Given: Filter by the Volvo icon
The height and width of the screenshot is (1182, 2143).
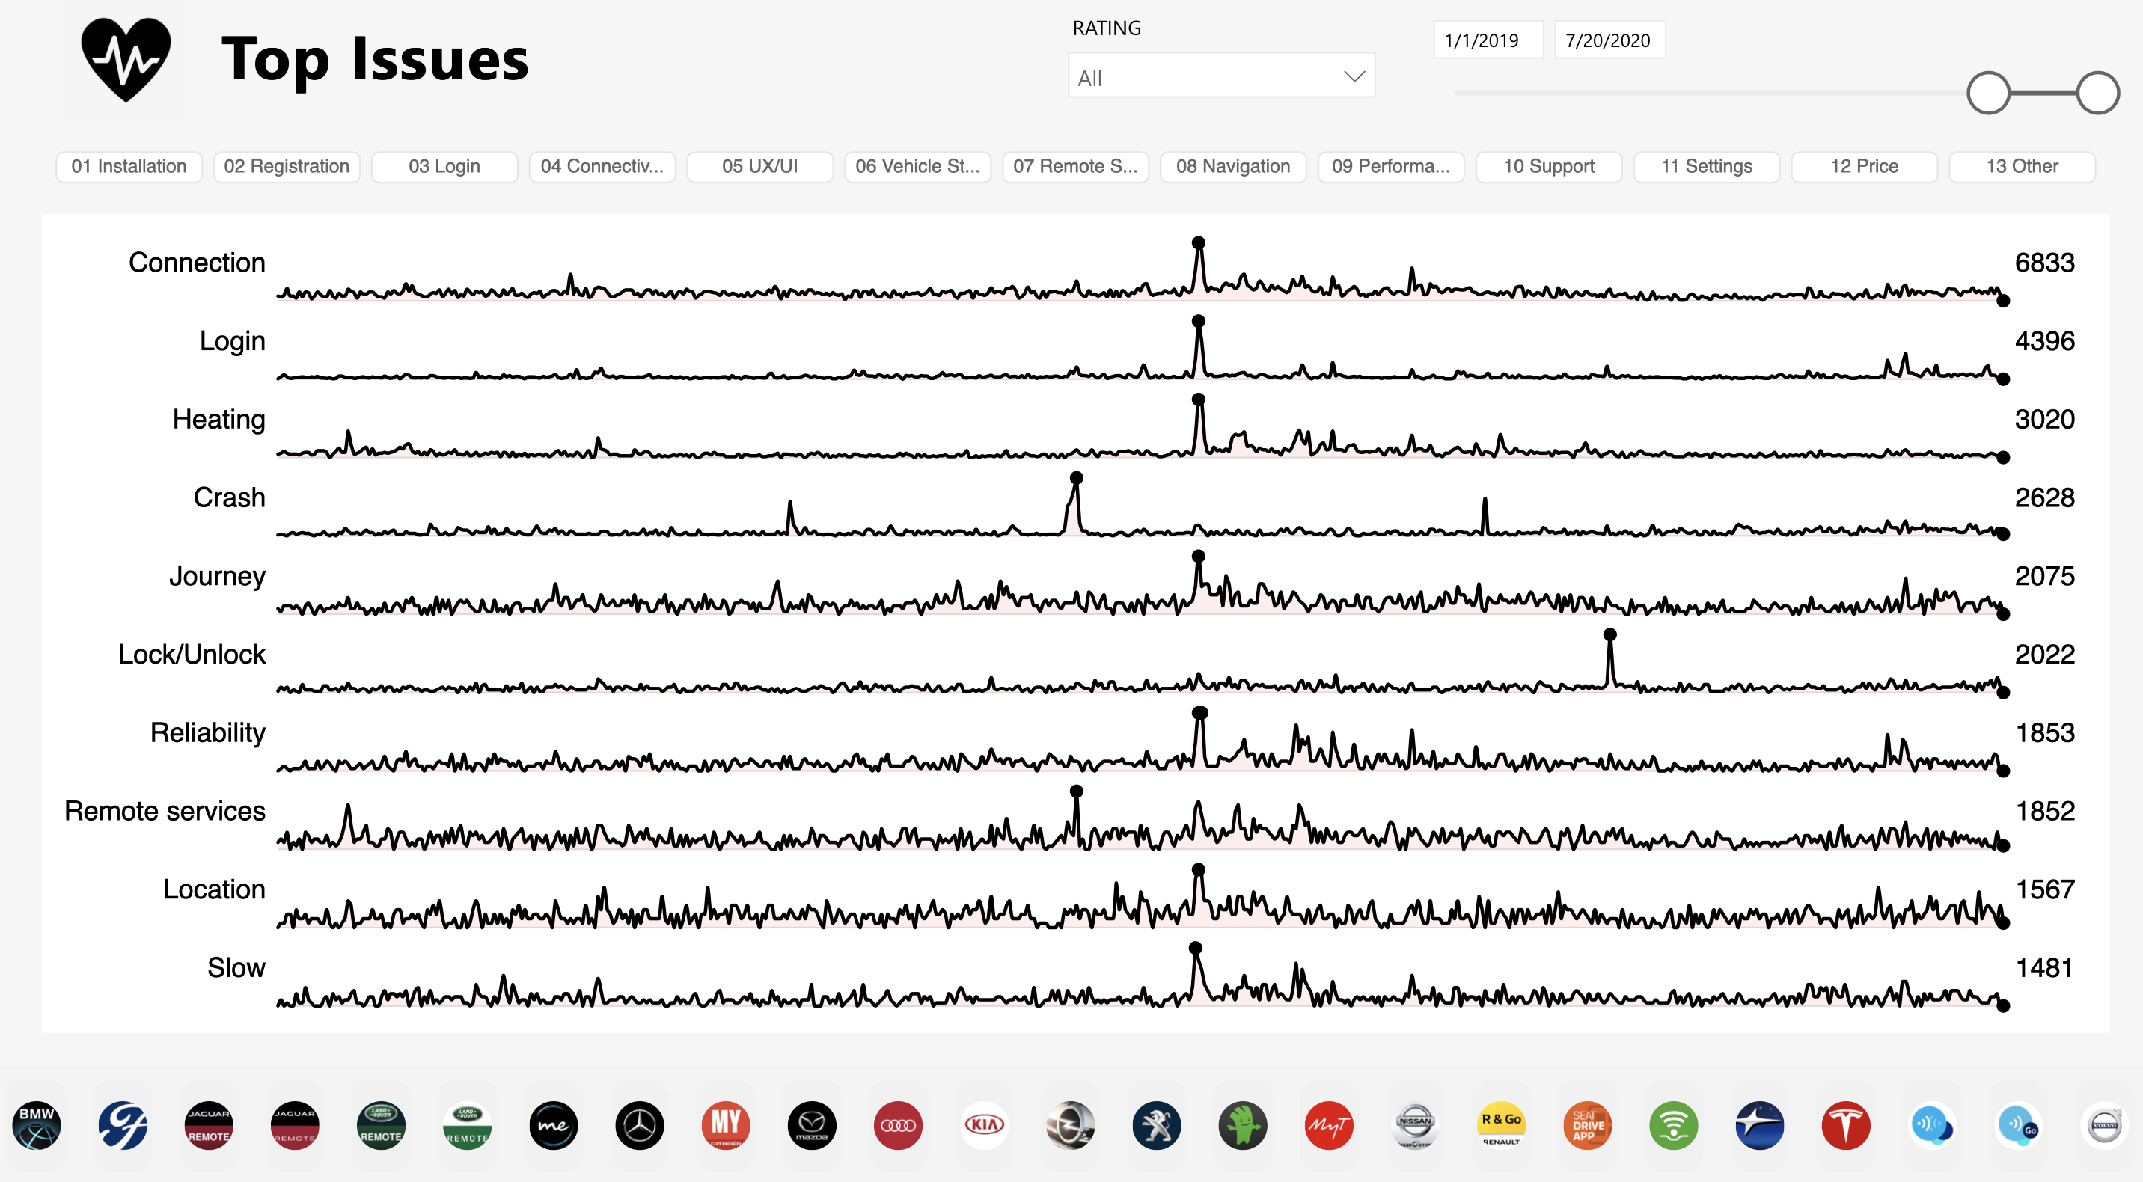Looking at the screenshot, I should pos(2105,1125).
